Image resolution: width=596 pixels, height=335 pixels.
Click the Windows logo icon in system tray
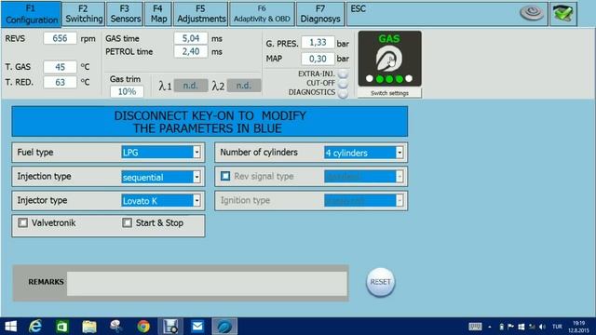coord(521,327)
